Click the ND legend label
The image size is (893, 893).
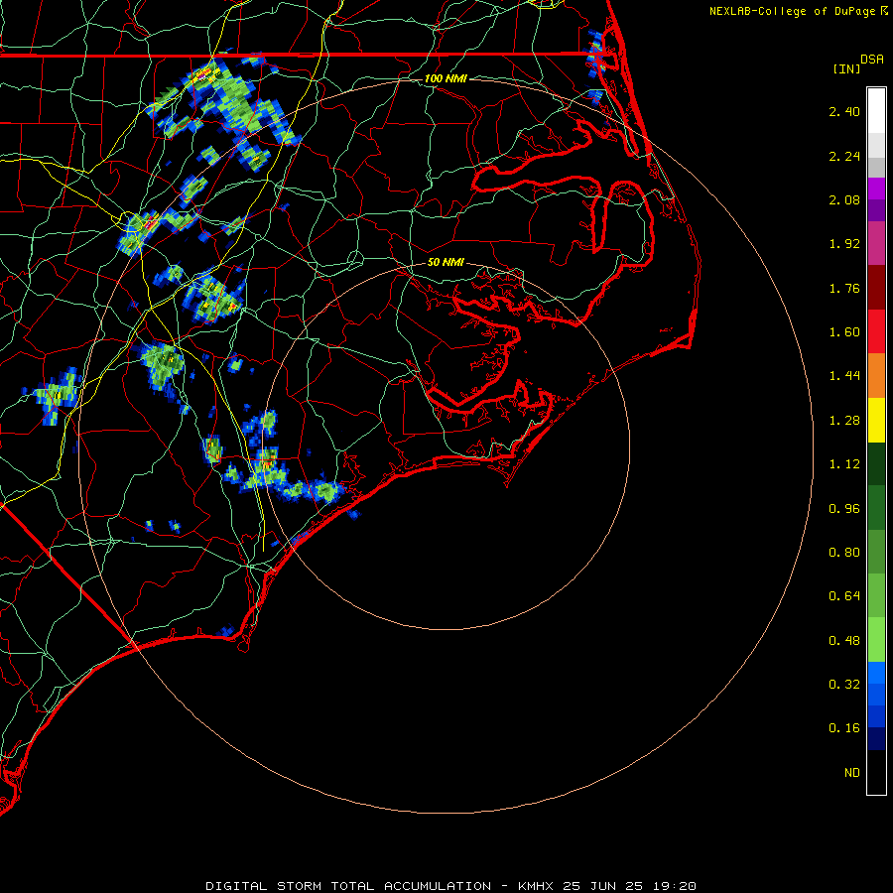(852, 773)
